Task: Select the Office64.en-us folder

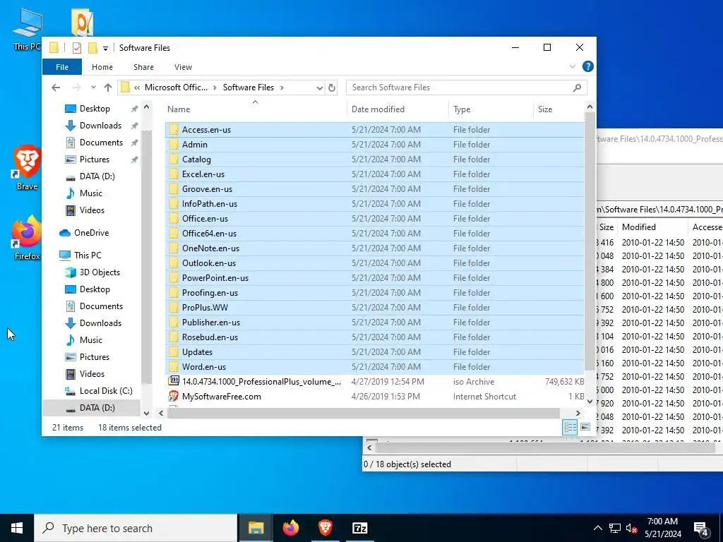Action: point(374,233)
